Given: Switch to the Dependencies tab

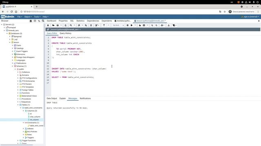Looking at the screenshot, I should (x=93, y=21).
